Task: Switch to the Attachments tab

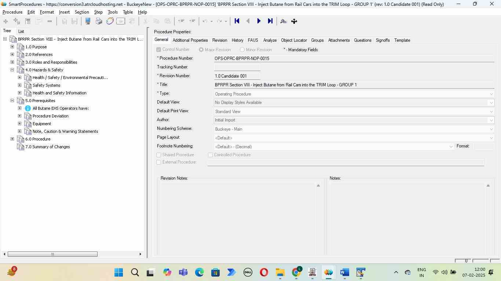Action: click(339, 40)
